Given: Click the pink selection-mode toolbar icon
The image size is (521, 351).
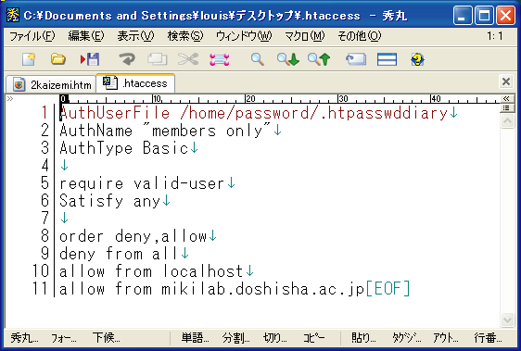Looking at the screenshot, I should (x=220, y=59).
